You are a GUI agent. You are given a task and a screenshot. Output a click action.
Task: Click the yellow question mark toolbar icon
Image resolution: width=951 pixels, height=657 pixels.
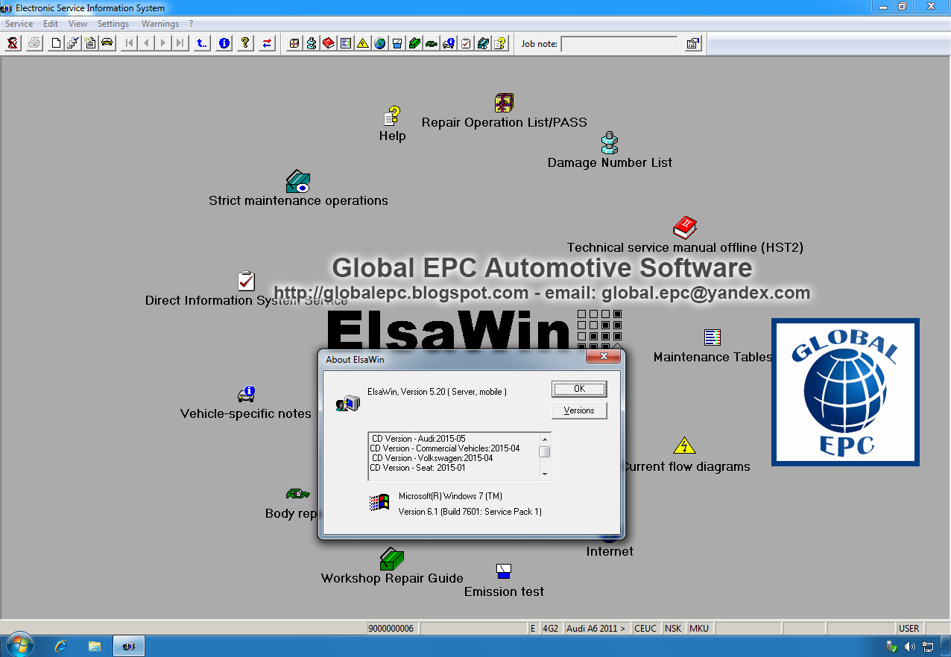(x=245, y=43)
